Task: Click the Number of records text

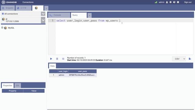Action: point(76,58)
